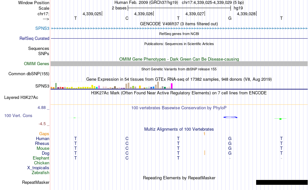308x190 pixels.
Task: Click the Gaps row label
Action: point(44,134)
